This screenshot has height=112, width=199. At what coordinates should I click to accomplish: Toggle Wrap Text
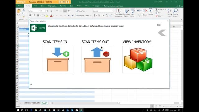point(81,11)
